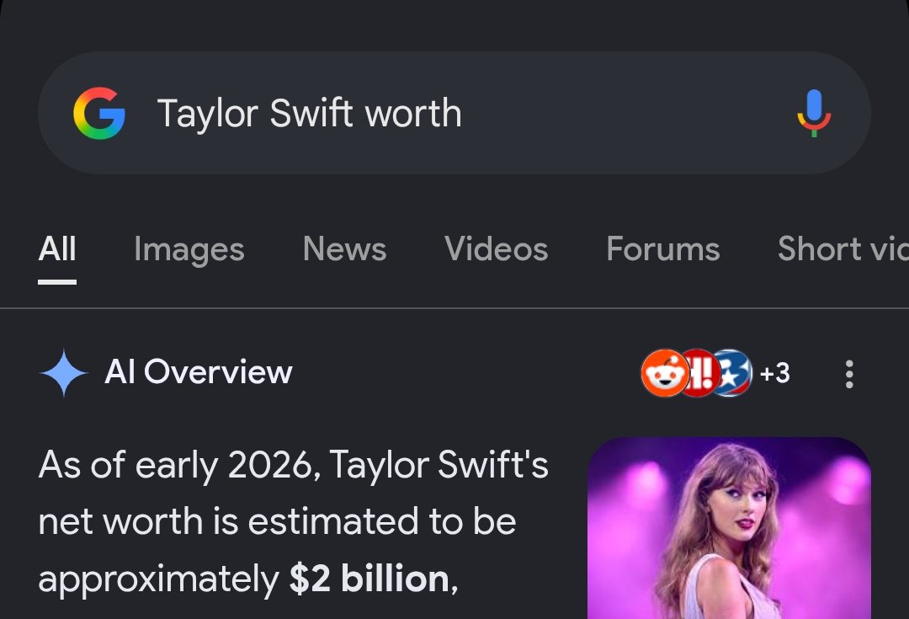Open the Taylor Swift photo thumbnail
This screenshot has height=619, width=909.
coord(729,528)
